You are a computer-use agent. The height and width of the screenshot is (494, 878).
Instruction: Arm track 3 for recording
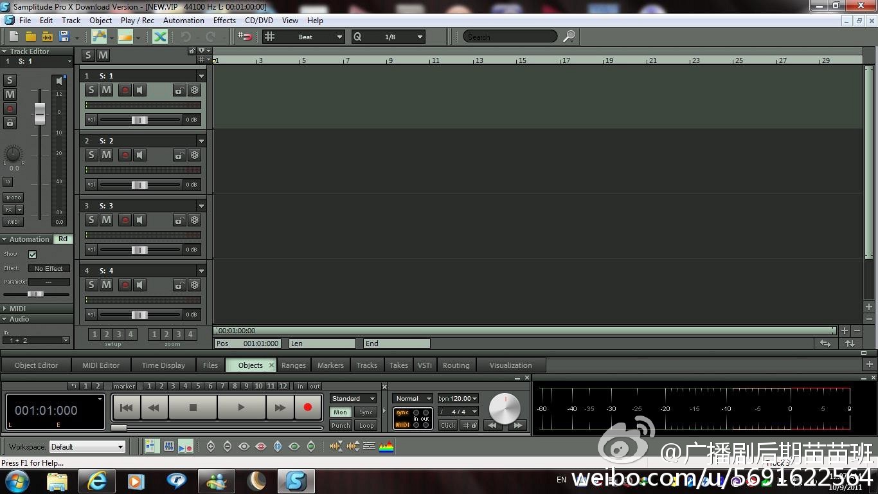[x=125, y=220]
